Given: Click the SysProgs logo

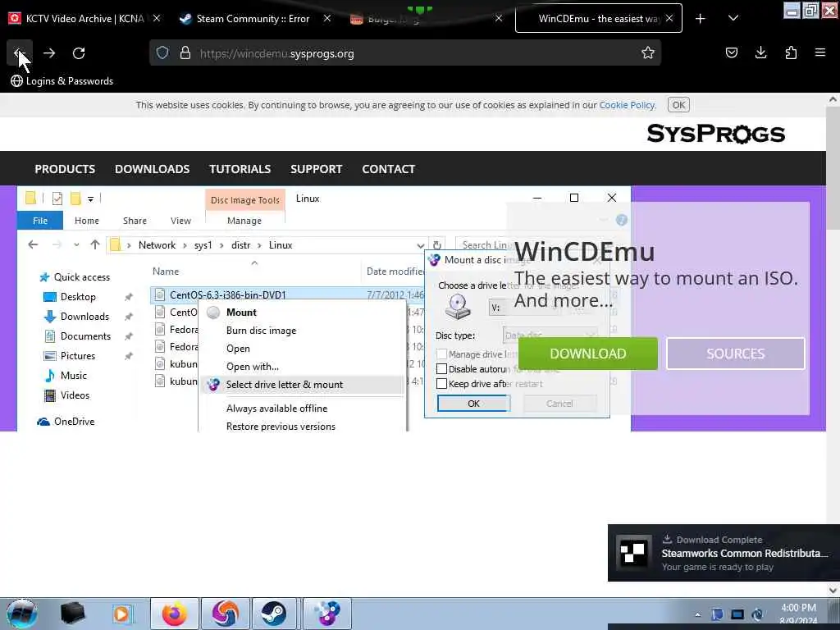Looking at the screenshot, I should coord(715,134).
